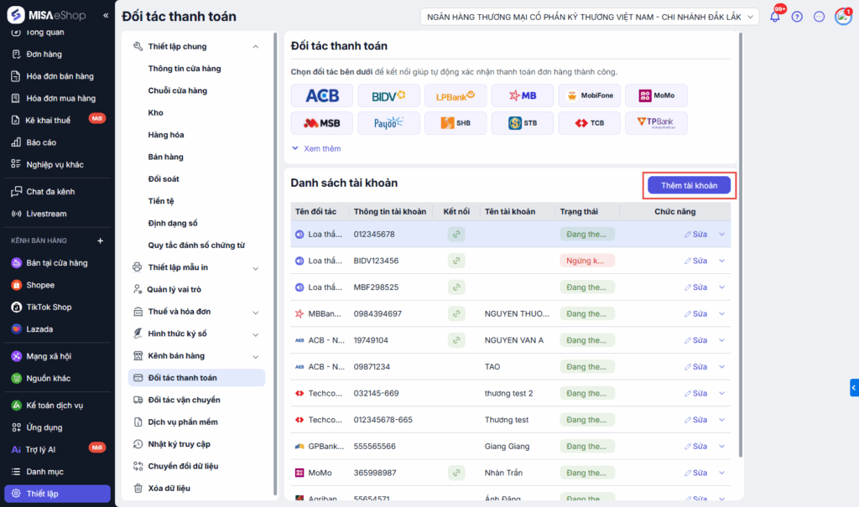This screenshot has height=507, width=859.
Task: Open Đối tác vận chuyển settings page
Action: click(x=184, y=400)
